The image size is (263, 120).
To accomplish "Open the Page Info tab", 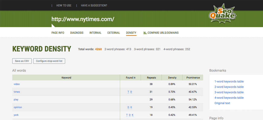I will 58,33.
